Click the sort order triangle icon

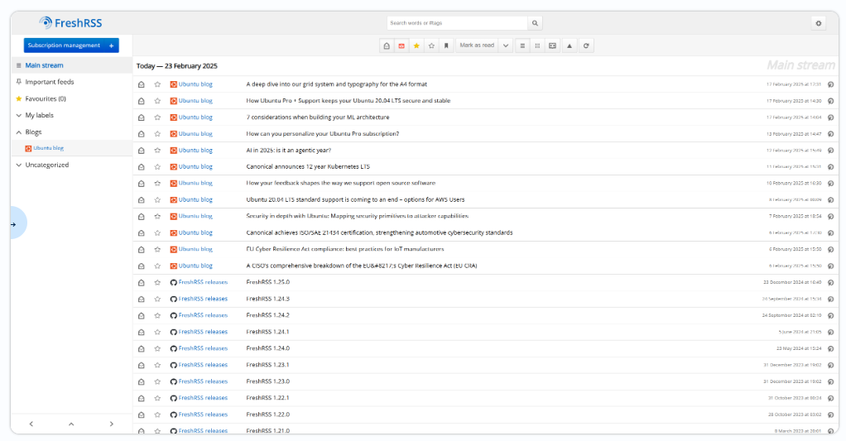pyautogui.click(x=569, y=46)
